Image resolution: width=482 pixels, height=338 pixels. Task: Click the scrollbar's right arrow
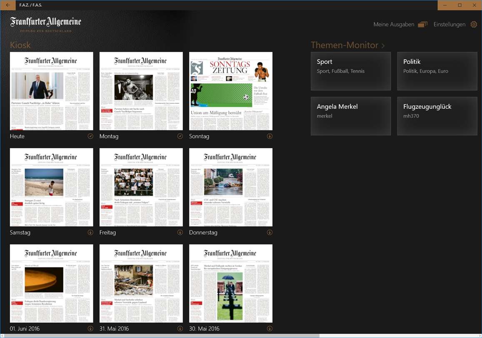[x=480, y=335]
